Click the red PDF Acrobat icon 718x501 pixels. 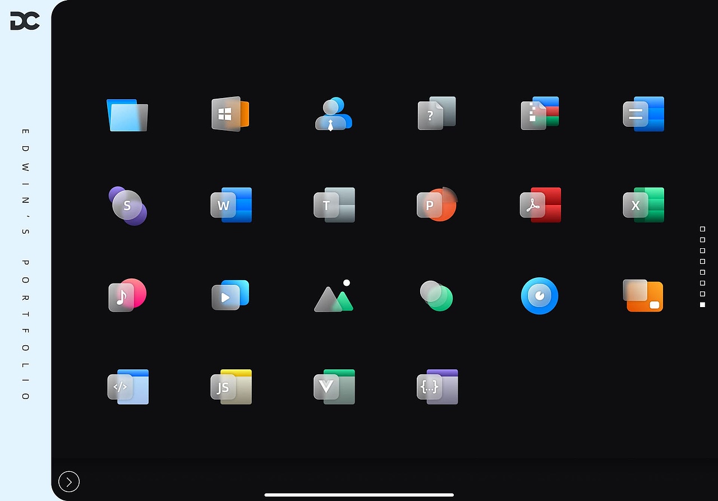[541, 205]
